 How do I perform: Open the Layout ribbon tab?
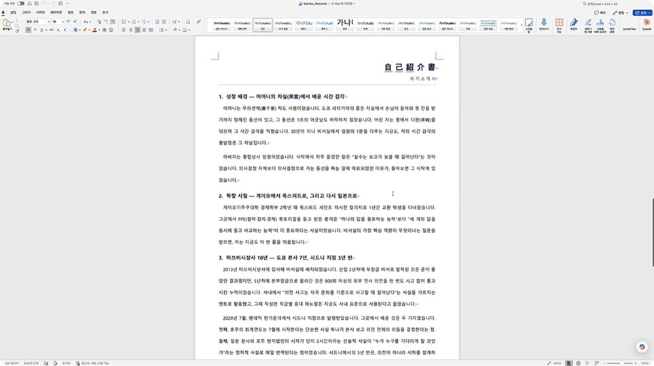56,12
